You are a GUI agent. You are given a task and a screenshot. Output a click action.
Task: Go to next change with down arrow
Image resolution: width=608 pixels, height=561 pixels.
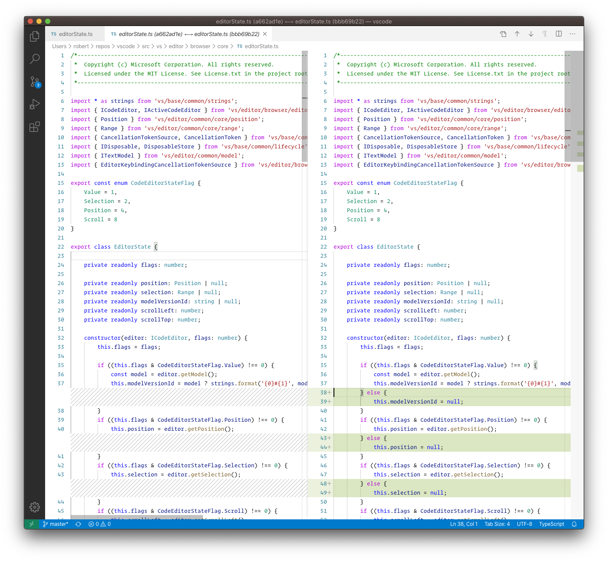(x=531, y=34)
